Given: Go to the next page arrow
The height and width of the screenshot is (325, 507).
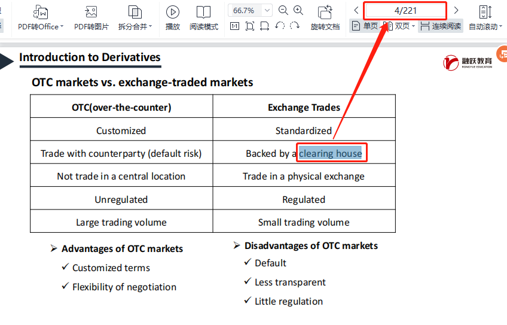Looking at the screenshot, I should 456,10.
